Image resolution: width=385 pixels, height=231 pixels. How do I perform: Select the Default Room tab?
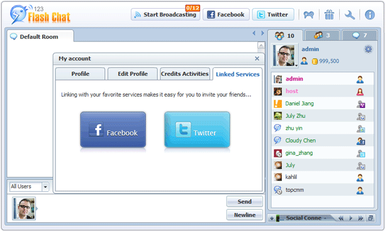(x=40, y=37)
